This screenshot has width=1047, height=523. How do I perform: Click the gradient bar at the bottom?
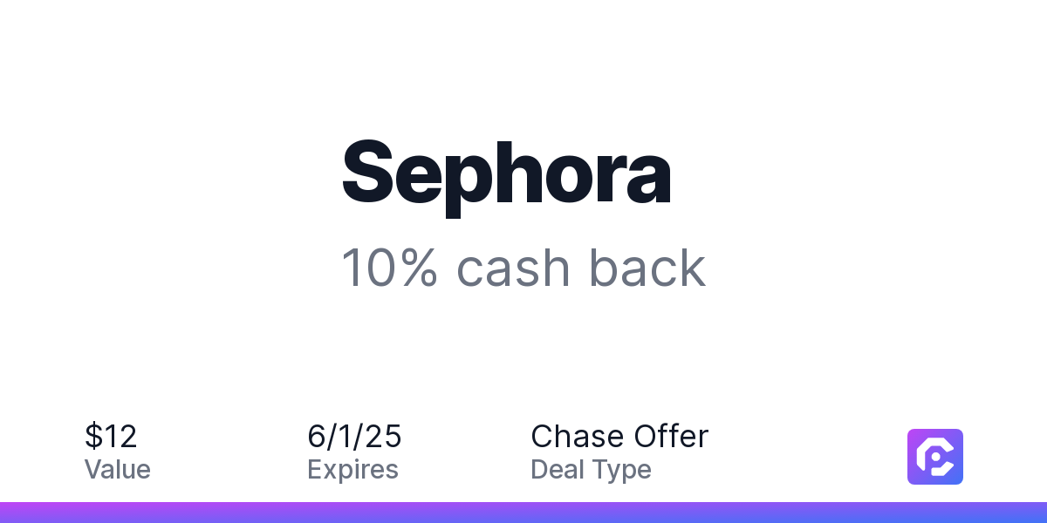coord(523,513)
